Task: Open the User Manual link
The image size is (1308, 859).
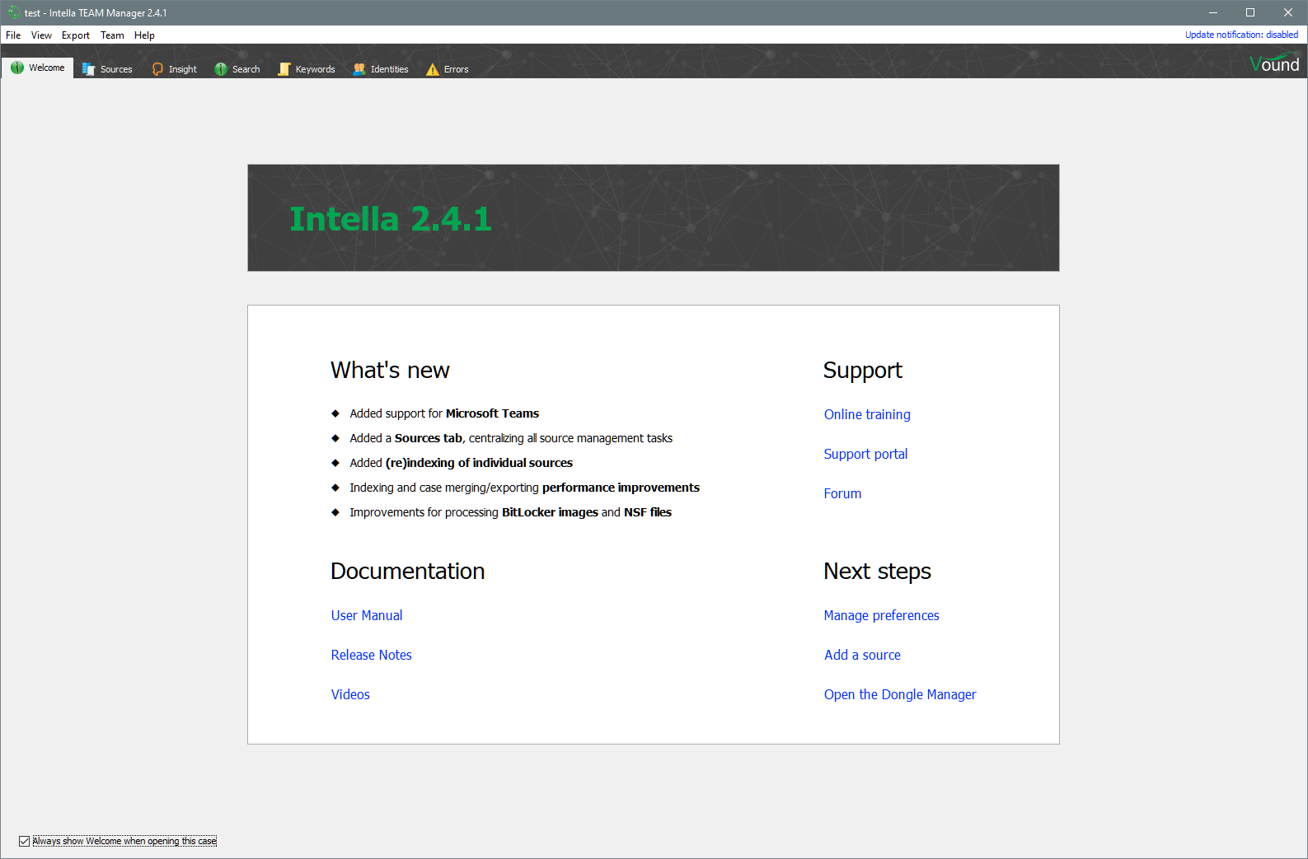Action: [x=367, y=615]
